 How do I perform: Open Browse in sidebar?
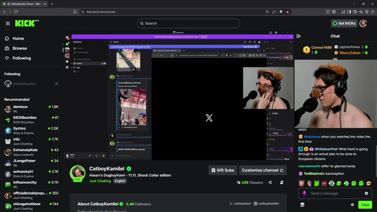[20, 48]
